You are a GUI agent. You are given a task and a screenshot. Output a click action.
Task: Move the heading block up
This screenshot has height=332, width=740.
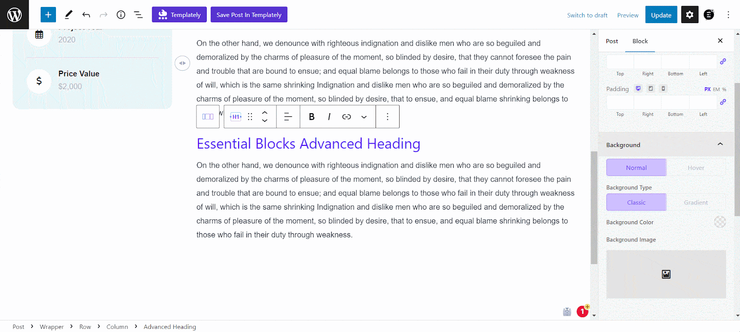265,112
